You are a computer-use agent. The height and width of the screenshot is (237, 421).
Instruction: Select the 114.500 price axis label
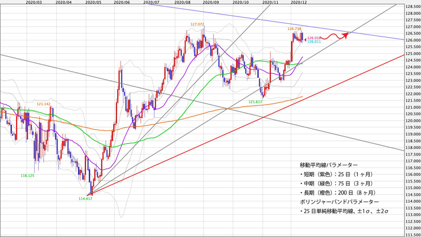coord(414,194)
